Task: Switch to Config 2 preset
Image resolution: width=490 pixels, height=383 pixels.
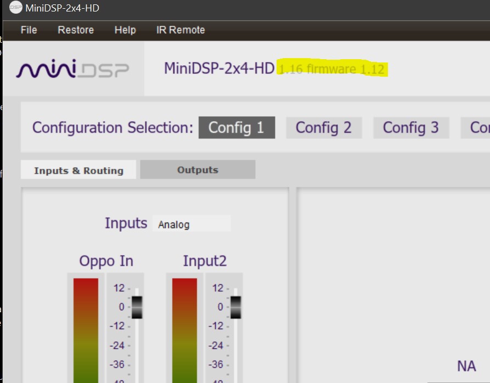Action: (324, 128)
